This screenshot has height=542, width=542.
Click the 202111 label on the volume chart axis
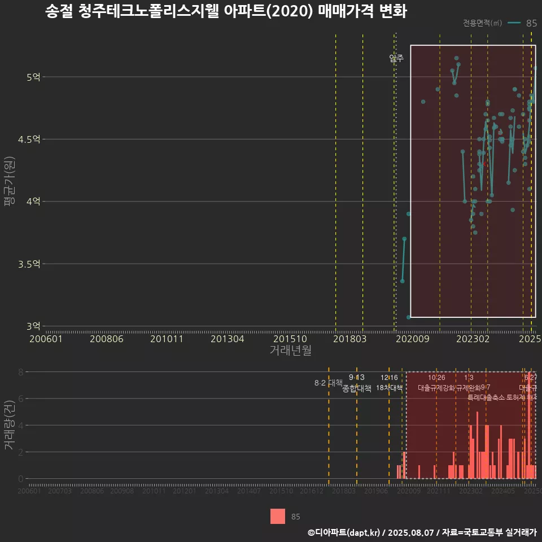pyautogui.click(x=439, y=491)
